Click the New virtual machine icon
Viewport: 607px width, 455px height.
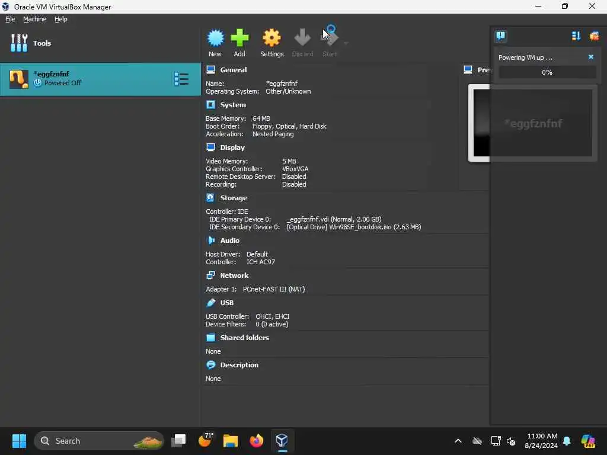click(215, 38)
